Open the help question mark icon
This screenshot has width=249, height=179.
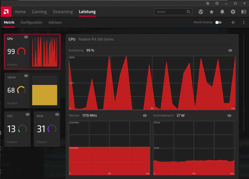pyautogui.click(x=217, y=3)
